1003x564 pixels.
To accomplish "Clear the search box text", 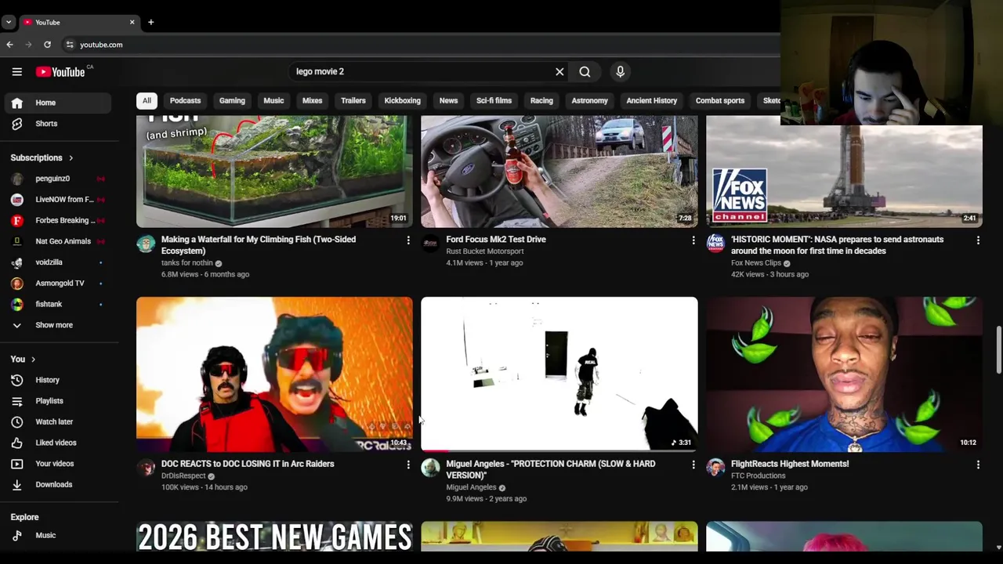I will click(x=559, y=71).
